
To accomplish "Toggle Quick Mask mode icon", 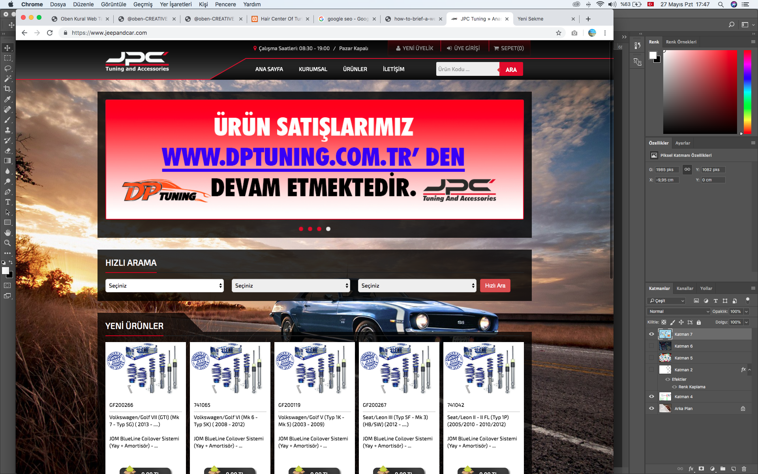I will (x=8, y=285).
